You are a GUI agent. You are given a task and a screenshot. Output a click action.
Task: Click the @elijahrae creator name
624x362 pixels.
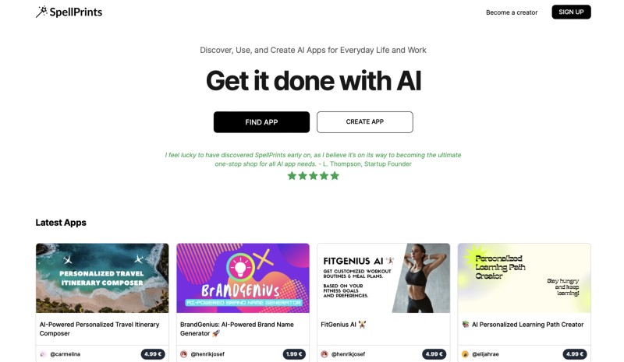[485, 354]
